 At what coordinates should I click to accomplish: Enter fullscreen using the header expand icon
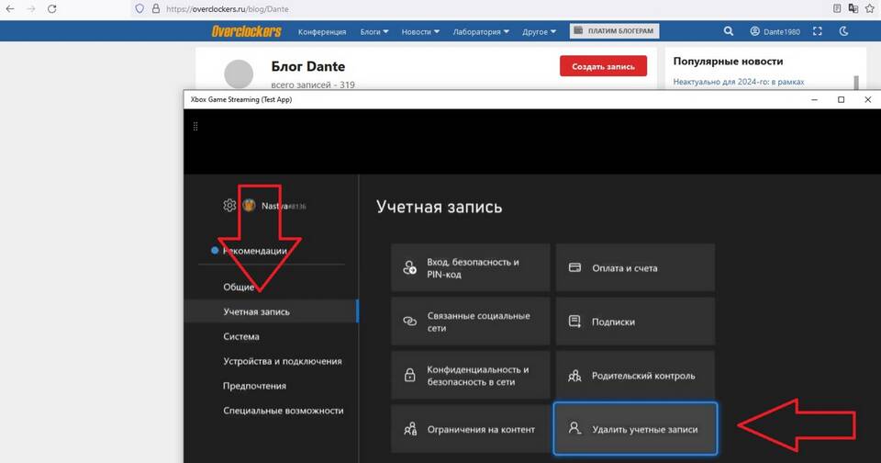point(818,31)
